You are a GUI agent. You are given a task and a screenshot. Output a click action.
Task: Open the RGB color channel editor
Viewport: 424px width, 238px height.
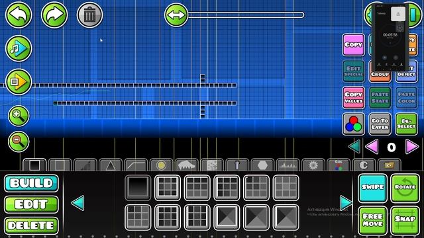[x=353, y=124]
